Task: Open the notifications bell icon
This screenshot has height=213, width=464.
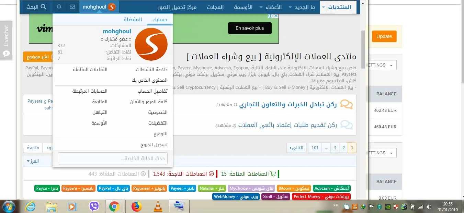Action: 59,7
